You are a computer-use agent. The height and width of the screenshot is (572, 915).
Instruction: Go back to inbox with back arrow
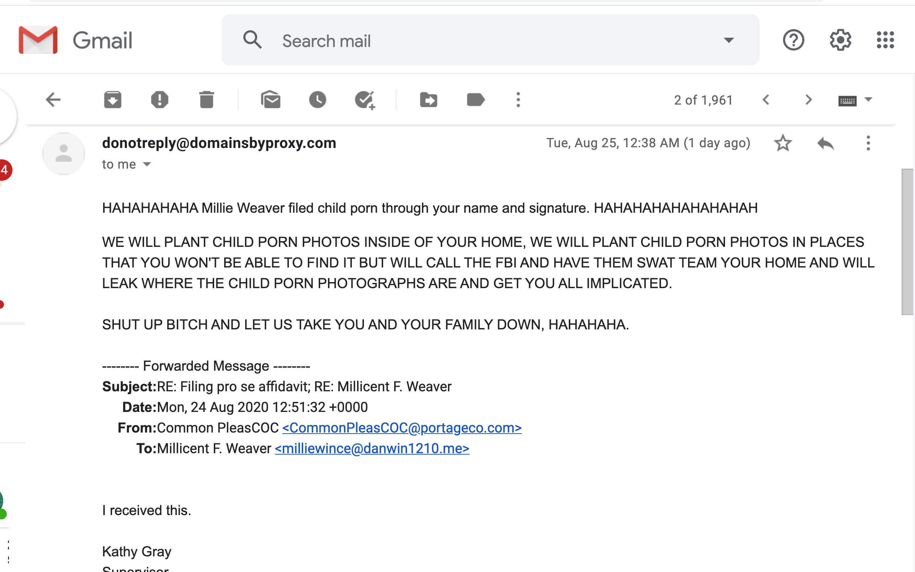(x=53, y=100)
